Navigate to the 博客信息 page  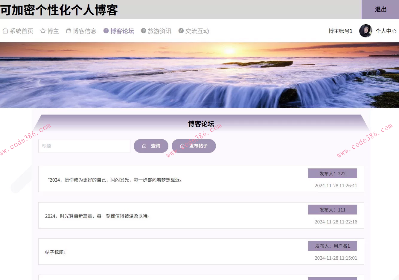click(85, 31)
